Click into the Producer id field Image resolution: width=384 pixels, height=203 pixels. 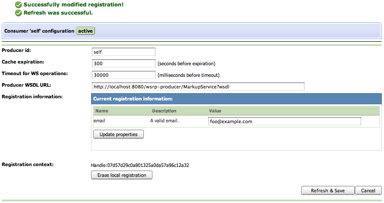[123, 52]
